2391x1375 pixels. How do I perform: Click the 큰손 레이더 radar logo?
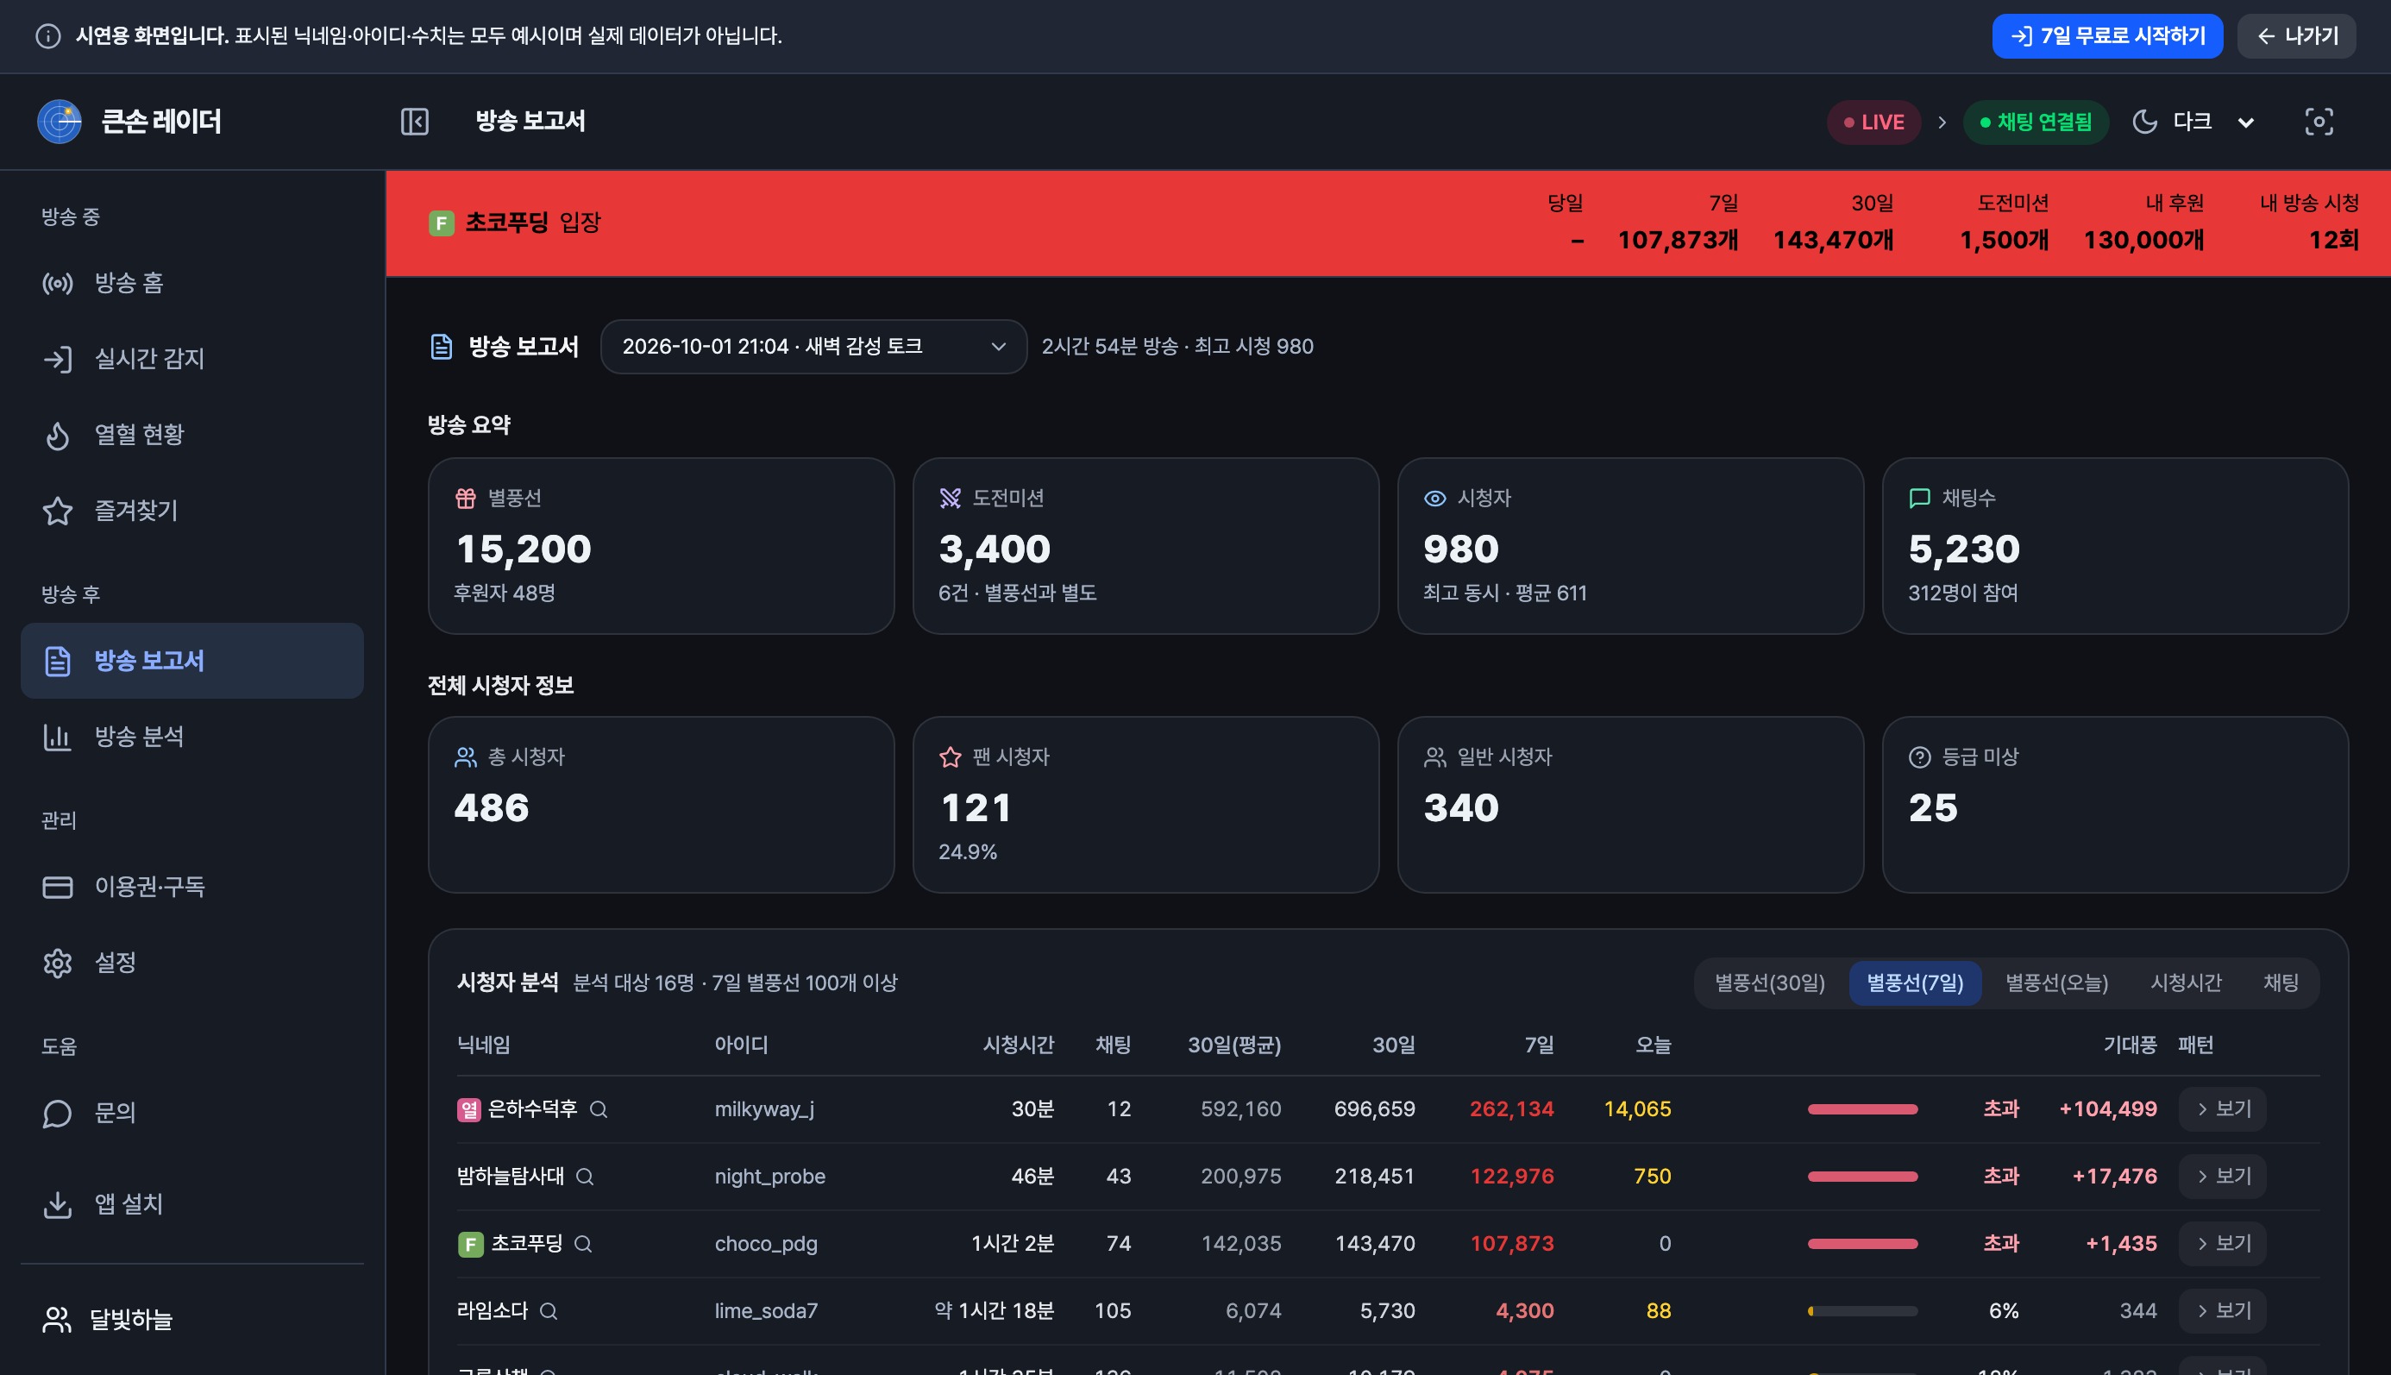60,122
